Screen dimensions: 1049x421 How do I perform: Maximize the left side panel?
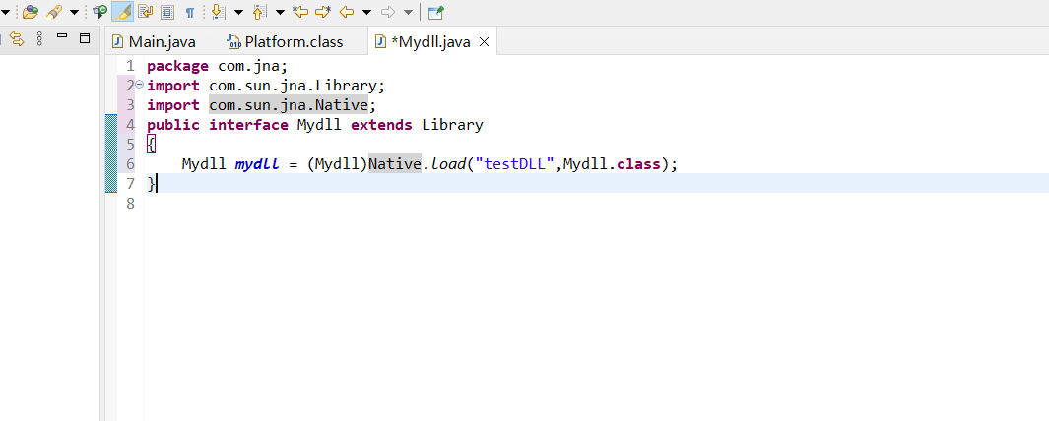click(x=85, y=38)
